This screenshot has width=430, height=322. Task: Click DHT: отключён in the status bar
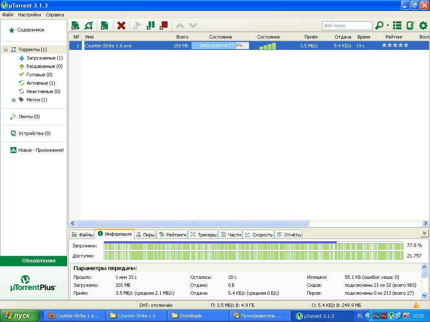click(156, 305)
